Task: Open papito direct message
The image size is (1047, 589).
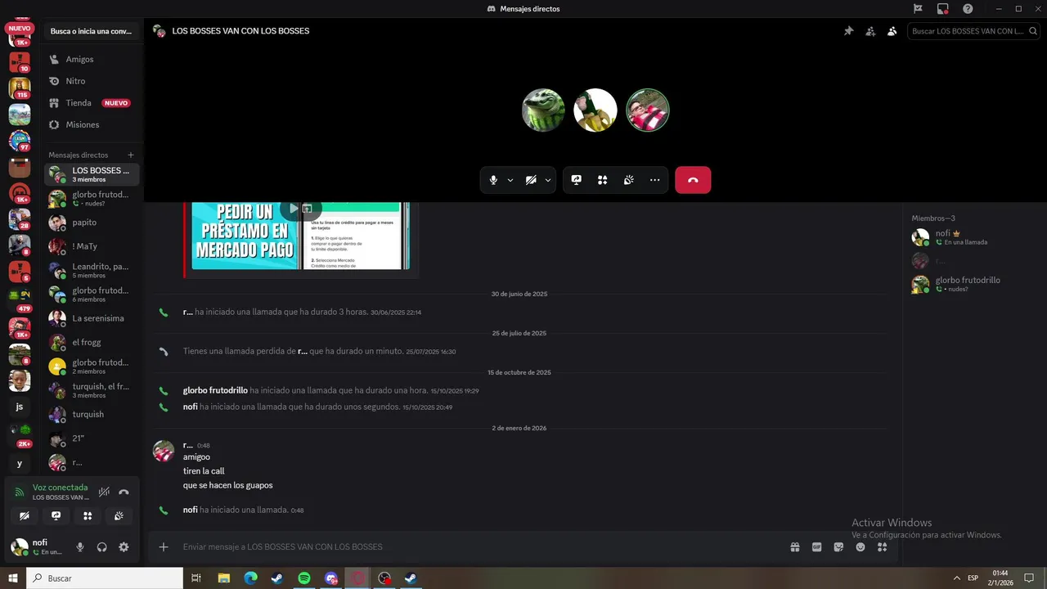Action: [x=92, y=223]
